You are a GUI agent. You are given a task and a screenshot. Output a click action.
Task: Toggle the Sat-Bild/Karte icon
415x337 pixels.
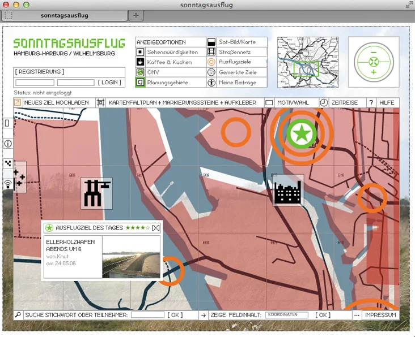211,42
